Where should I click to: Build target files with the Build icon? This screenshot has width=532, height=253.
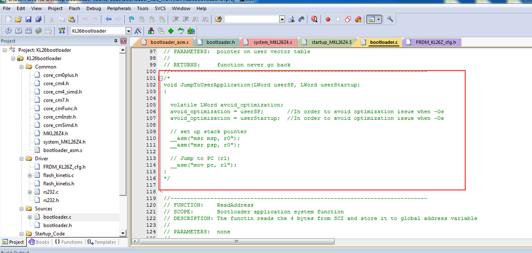point(19,31)
